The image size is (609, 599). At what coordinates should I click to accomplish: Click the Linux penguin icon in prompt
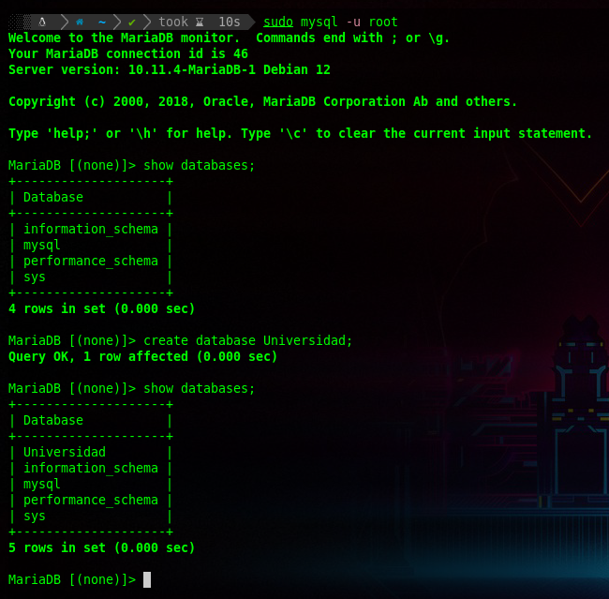click(42, 22)
